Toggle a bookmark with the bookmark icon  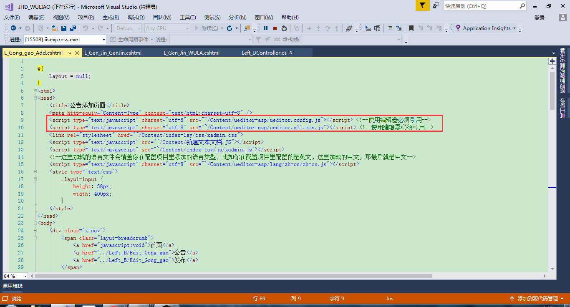pyautogui.click(x=411, y=28)
